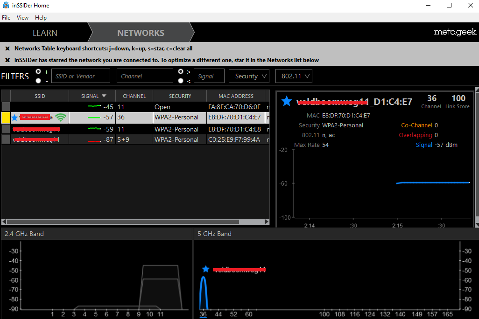Click the networks table horizontal scrollbar thumb
This screenshot has height=319, width=479.
123,222
